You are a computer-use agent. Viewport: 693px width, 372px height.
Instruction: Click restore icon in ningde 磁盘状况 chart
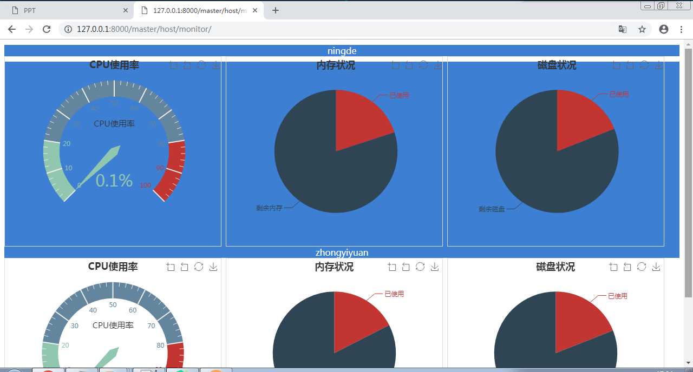644,65
